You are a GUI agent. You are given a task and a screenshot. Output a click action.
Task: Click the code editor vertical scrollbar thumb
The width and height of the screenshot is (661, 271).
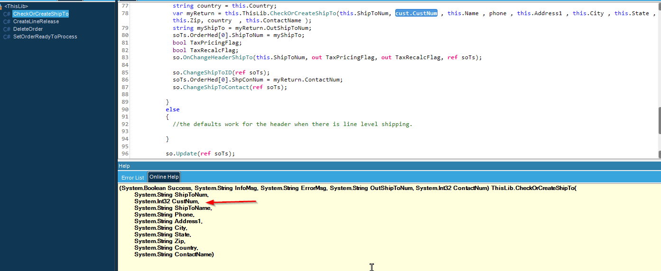(659, 121)
